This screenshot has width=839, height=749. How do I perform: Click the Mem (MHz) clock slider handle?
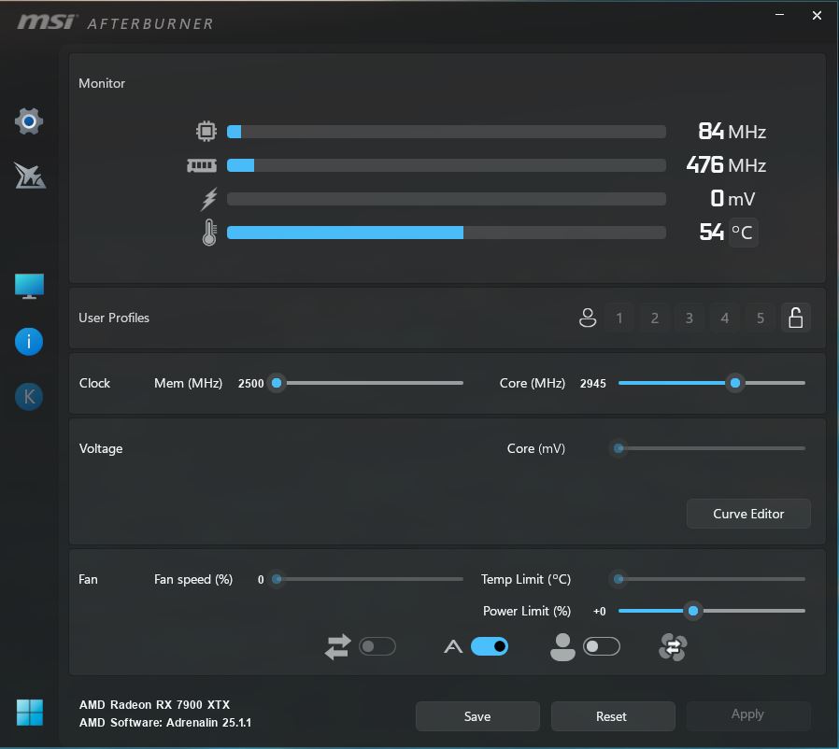tap(277, 383)
